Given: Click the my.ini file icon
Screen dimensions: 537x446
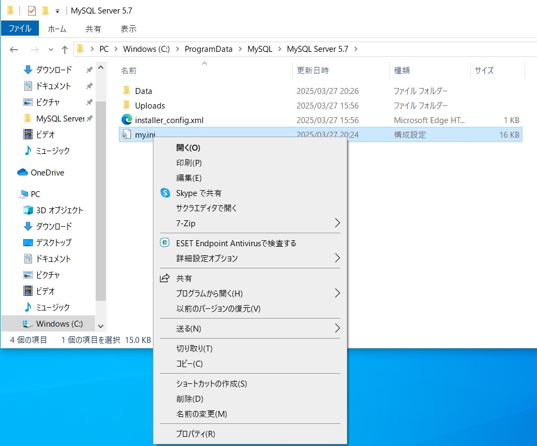Looking at the screenshot, I should [126, 134].
